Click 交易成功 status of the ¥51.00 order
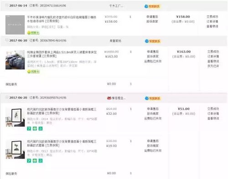This screenshot has height=179, width=228. (213, 109)
